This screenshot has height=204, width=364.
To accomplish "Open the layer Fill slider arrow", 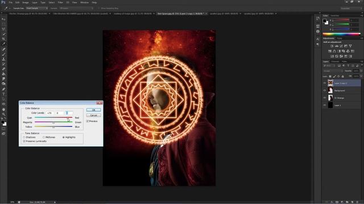I will click(361, 76).
